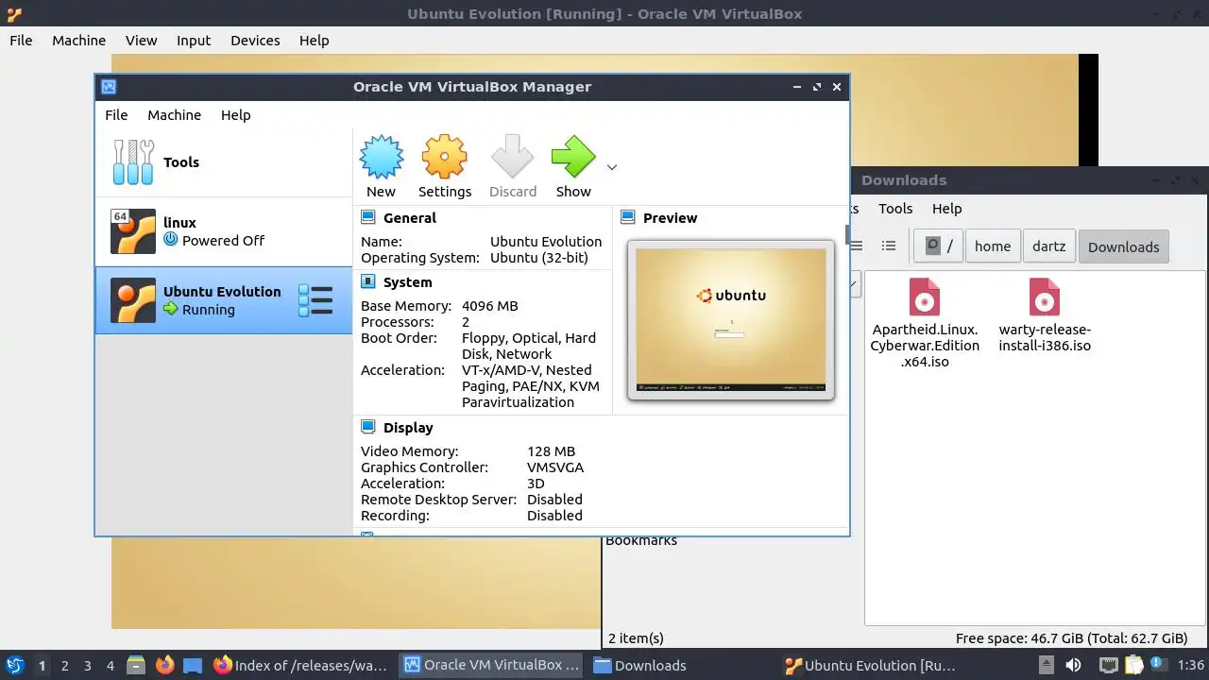Click the 2 item(s) status text
The height and width of the screenshot is (680, 1209).
(636, 638)
